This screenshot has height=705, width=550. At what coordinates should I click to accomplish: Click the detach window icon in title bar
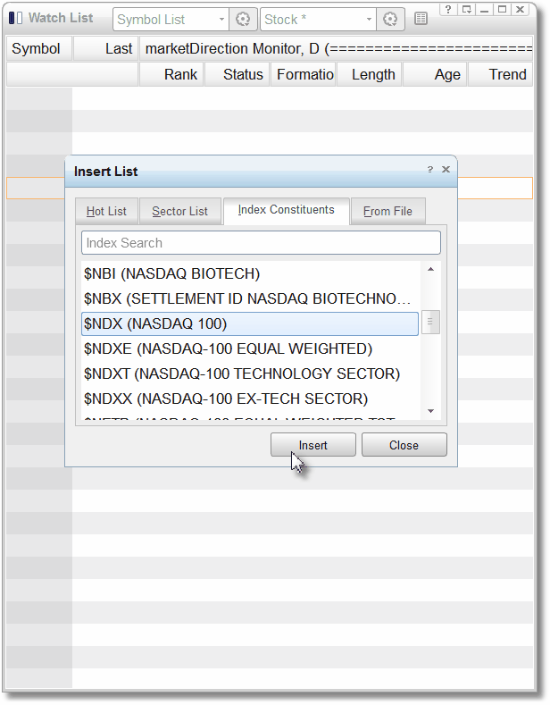point(466,9)
